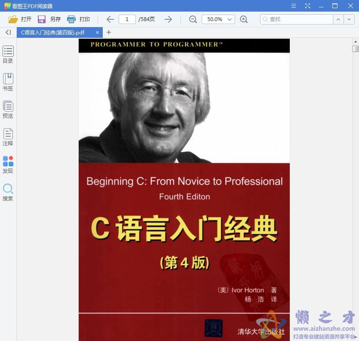Image resolution: width=359 pixels, height=341 pixels.
Task: Open the hamburger menu in title bar
Action: [294, 6]
